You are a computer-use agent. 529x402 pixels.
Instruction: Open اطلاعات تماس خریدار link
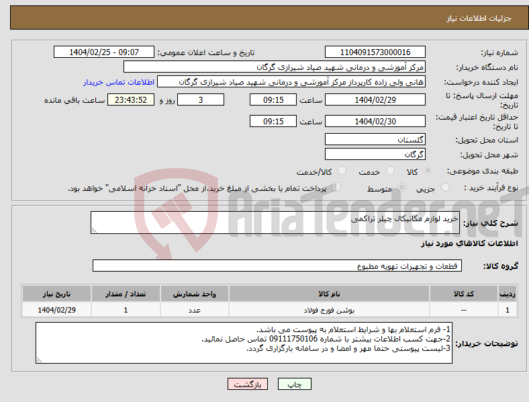click(119, 82)
